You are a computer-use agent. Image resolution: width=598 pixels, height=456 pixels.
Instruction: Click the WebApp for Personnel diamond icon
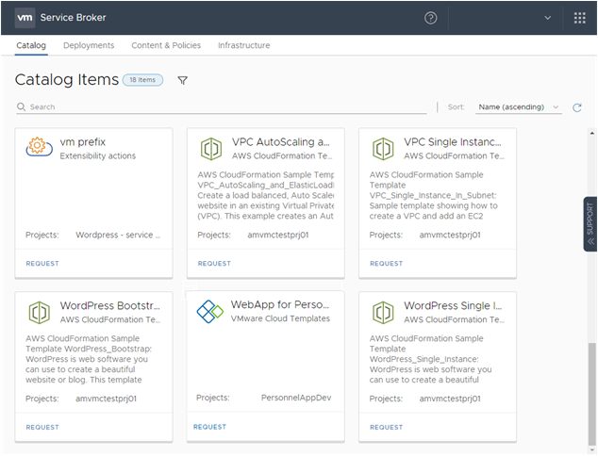pyautogui.click(x=209, y=312)
